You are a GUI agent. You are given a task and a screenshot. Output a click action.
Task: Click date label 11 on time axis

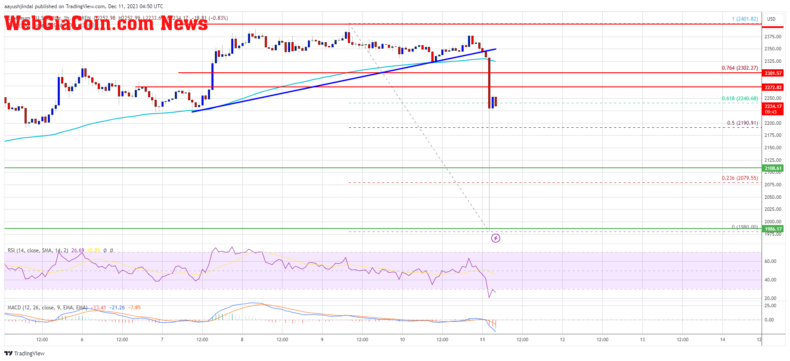[x=482, y=339]
